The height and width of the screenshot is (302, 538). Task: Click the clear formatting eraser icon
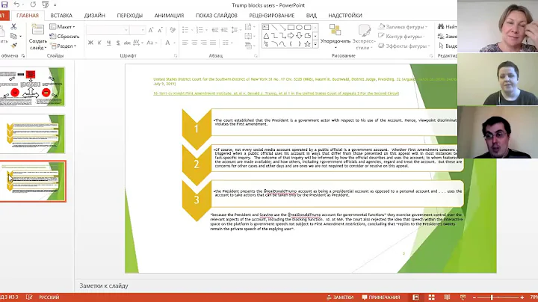pos(173,30)
